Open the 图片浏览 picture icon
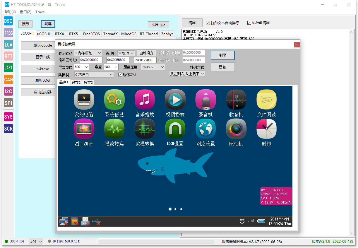This screenshot has width=358, height=248. point(84,129)
